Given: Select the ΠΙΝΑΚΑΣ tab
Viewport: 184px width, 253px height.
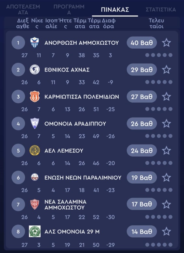Looking at the screenshot, I should (115, 9).
